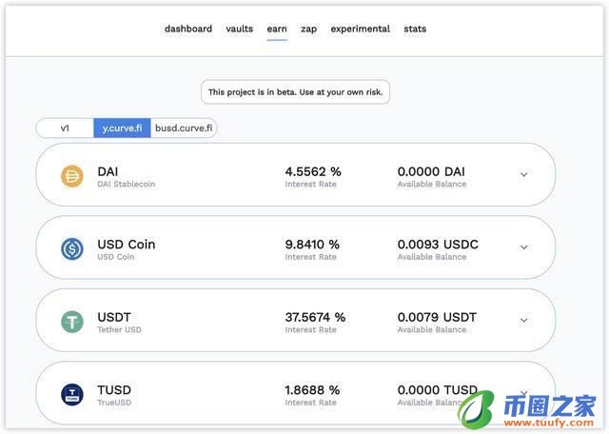Expand the USDT row chevron
This screenshot has height=434, width=609.
523,321
